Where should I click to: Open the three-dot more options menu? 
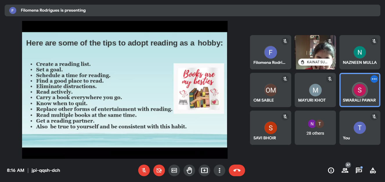coord(220,170)
